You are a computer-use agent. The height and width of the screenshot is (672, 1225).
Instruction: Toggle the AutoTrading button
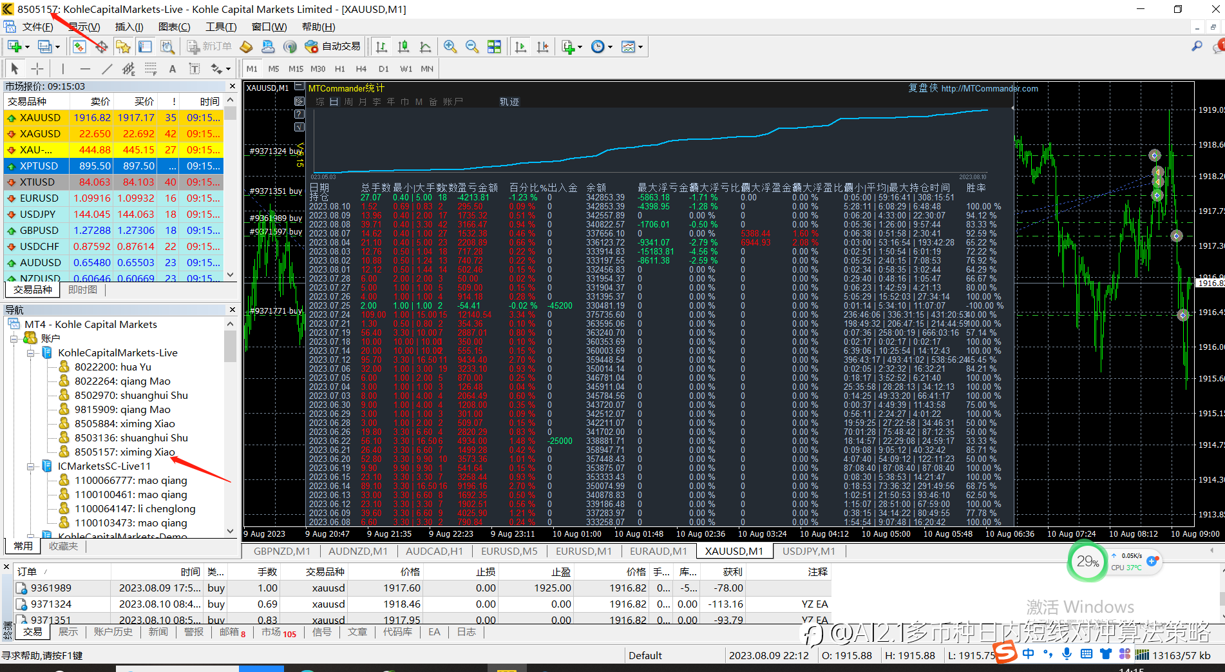click(x=333, y=46)
